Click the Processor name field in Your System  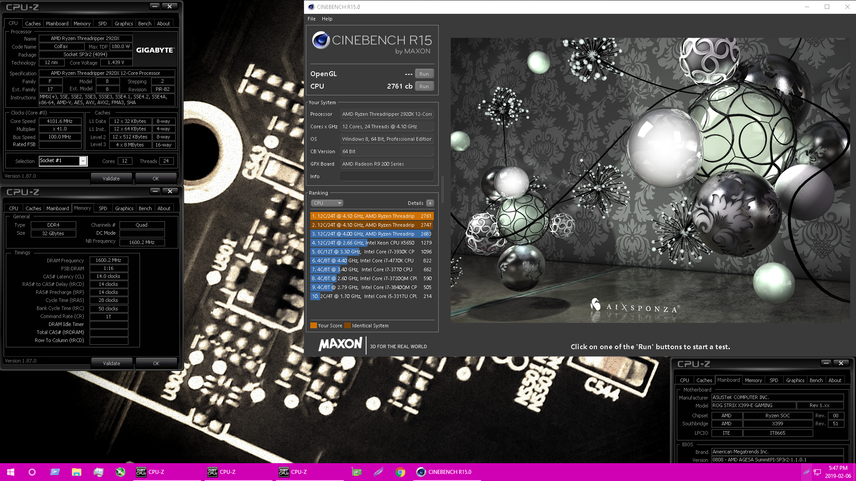point(387,114)
